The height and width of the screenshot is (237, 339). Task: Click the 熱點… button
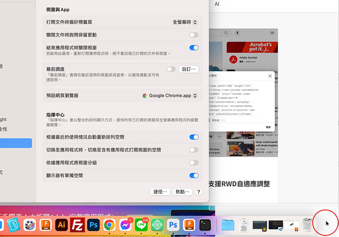(183, 192)
